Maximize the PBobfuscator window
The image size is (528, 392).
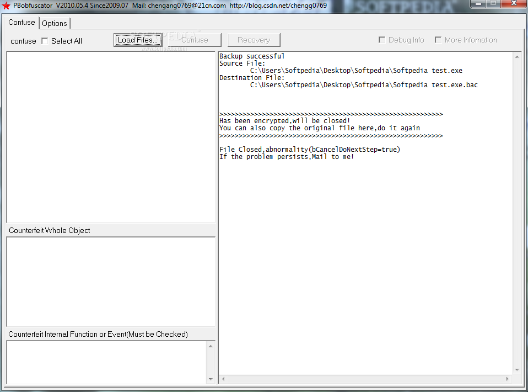pyautogui.click(x=493, y=4)
